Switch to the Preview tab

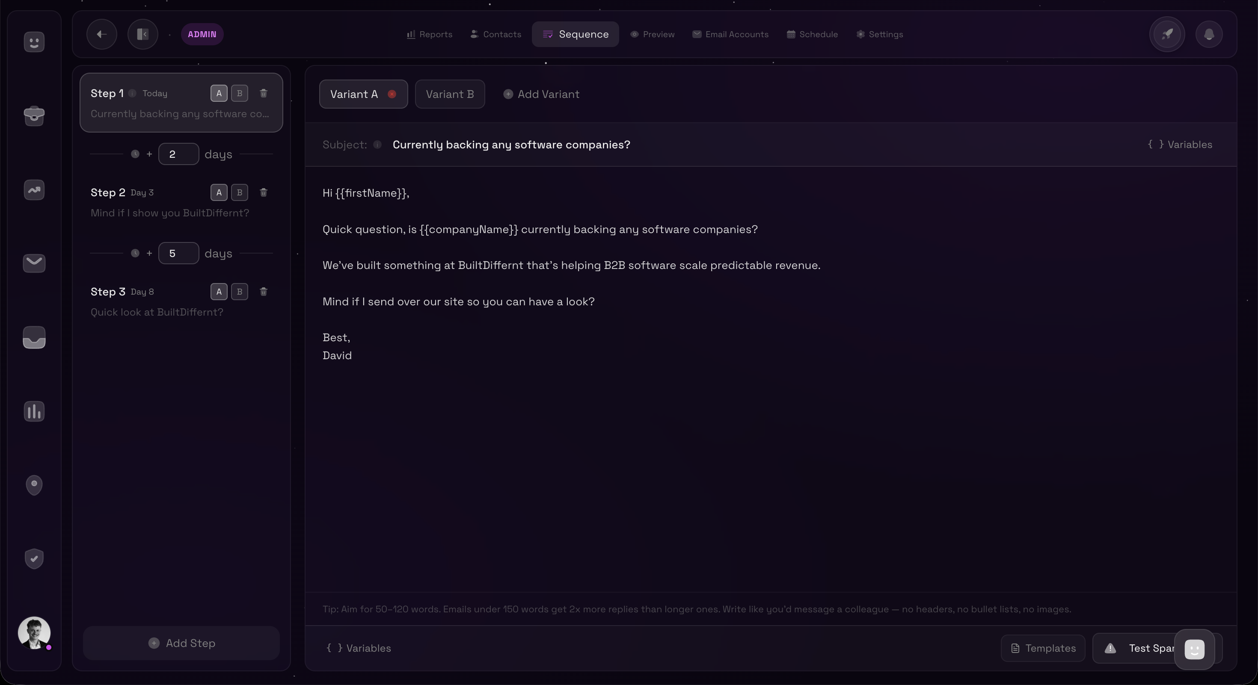(653, 34)
